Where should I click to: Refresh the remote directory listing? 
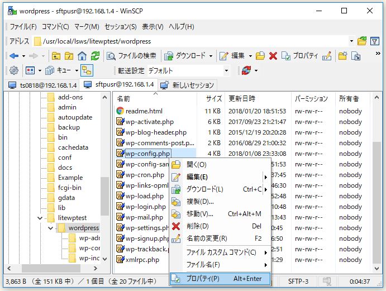click(95, 56)
